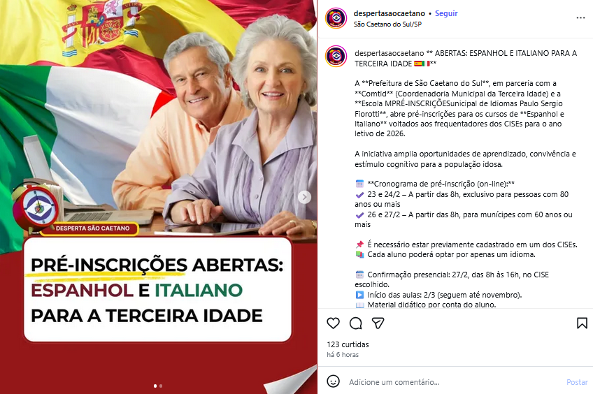The image size is (593, 394).
Task: Like the post with the heart icon
Action: pos(333,323)
